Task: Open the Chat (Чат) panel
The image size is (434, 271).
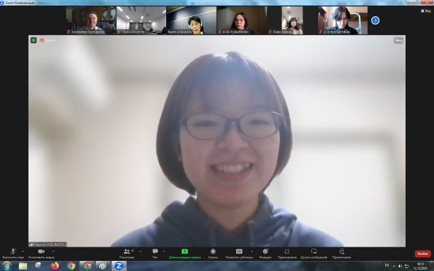Action: pyautogui.click(x=155, y=252)
